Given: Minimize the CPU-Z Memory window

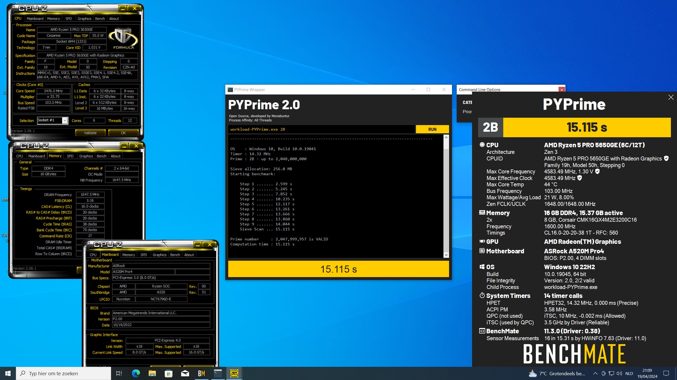Looking at the screenshot, I should coord(124,146).
